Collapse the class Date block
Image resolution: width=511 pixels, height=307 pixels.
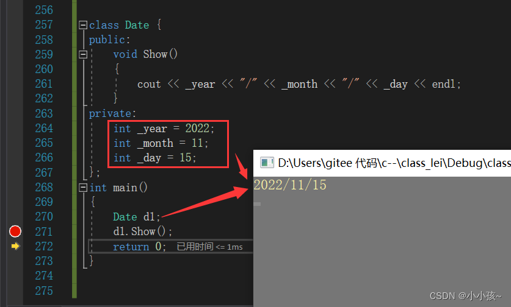pos(83,25)
